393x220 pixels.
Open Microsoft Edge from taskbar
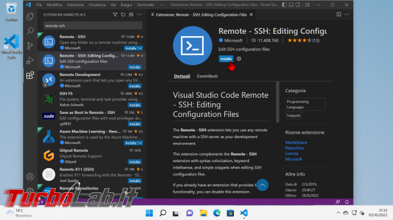click(x=217, y=213)
